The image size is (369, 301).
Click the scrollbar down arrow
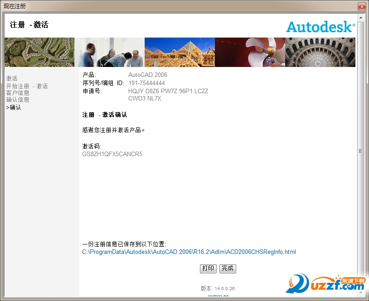(x=361, y=293)
